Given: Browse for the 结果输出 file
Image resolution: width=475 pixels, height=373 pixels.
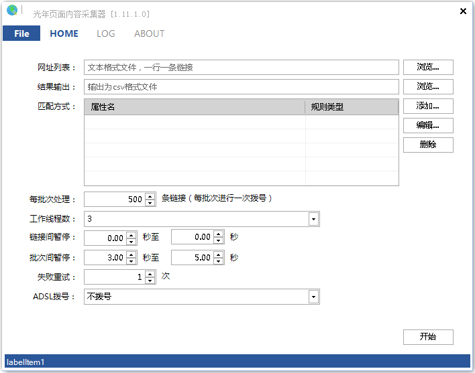Looking at the screenshot, I should pos(428,87).
